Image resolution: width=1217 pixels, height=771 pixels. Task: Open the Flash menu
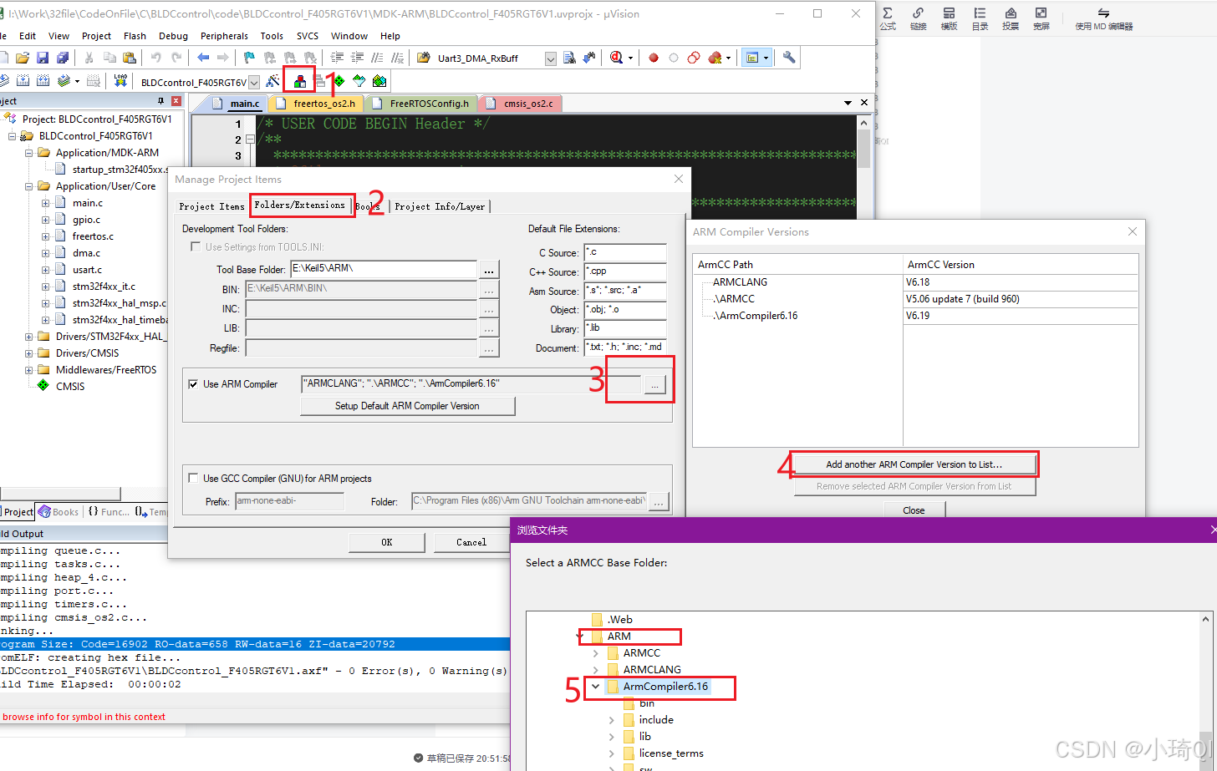click(135, 36)
